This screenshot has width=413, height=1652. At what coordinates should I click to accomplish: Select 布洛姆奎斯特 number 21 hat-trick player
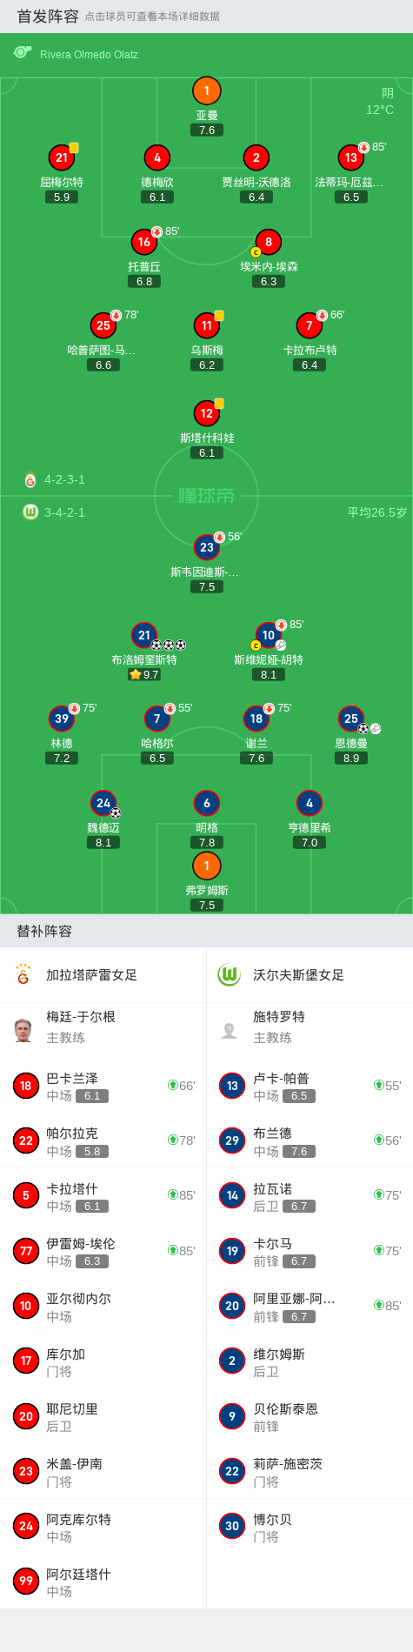point(144,635)
